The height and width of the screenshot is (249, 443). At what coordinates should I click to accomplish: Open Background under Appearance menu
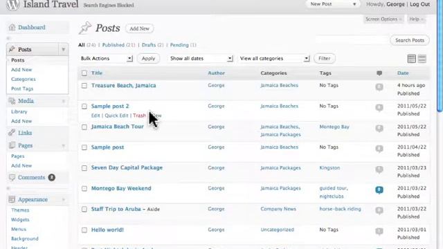[x=25, y=239]
